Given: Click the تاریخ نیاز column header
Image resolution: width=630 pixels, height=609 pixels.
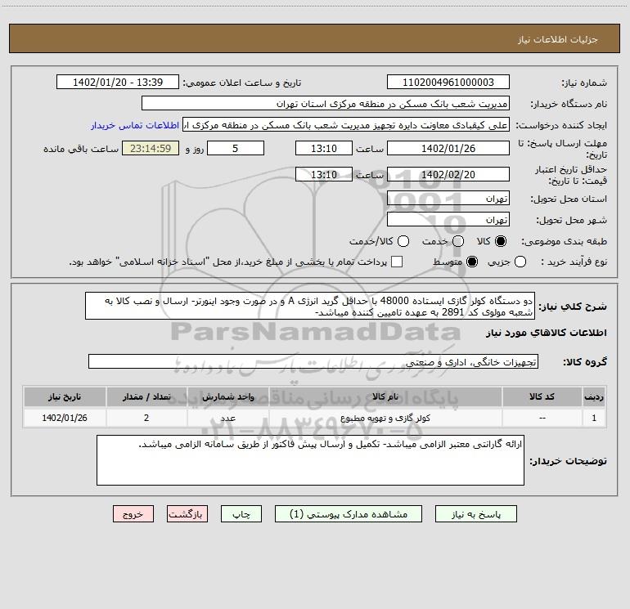Looking at the screenshot, I should (x=65, y=397).
